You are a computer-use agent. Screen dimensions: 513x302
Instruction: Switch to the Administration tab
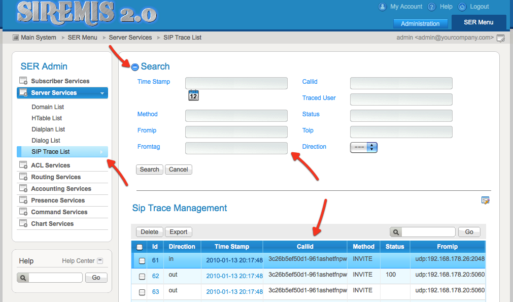(420, 24)
